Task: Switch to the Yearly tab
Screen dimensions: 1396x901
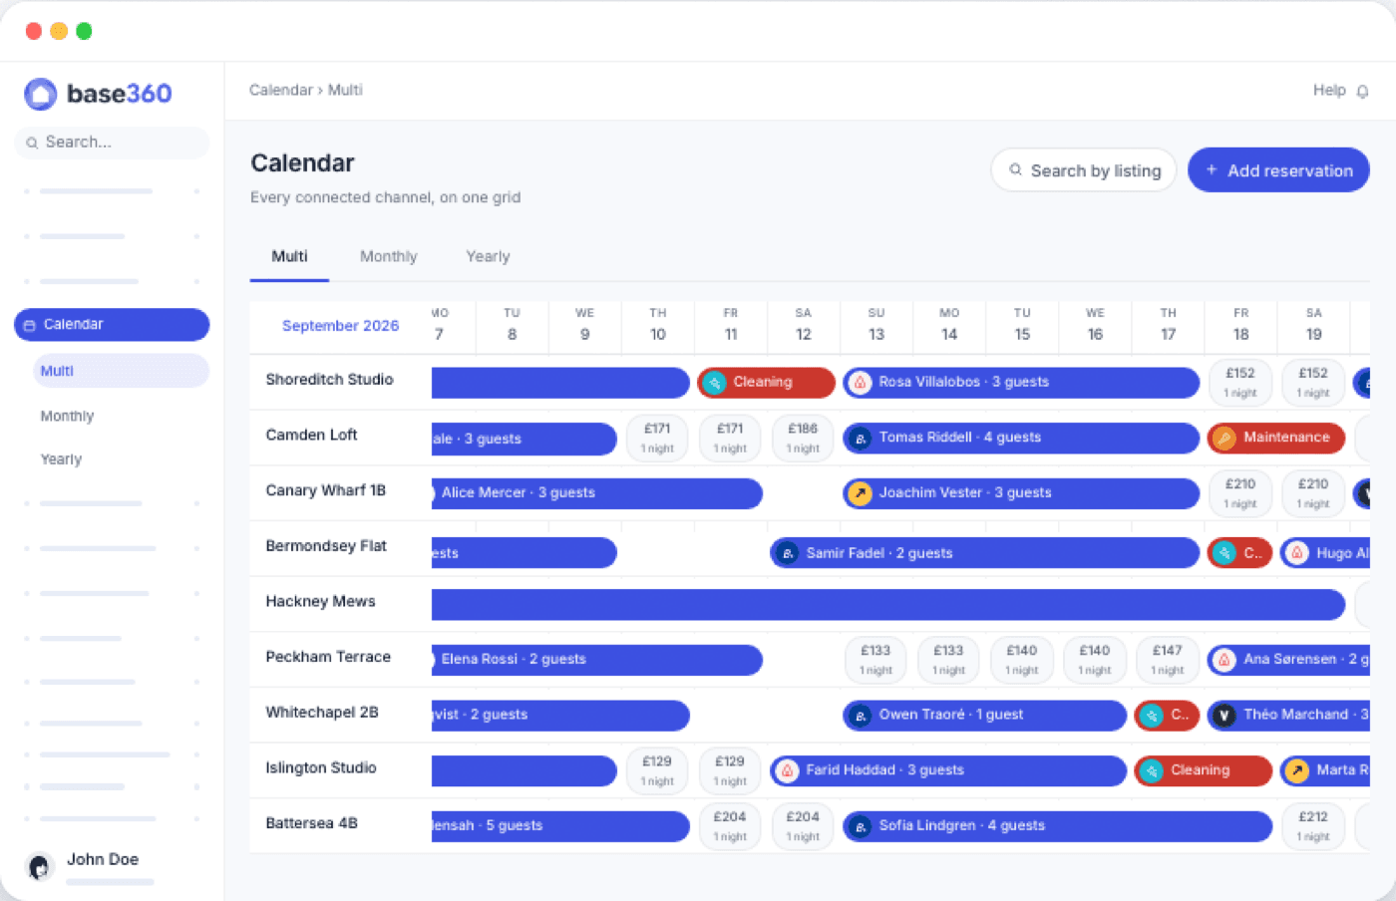Action: [x=488, y=257]
